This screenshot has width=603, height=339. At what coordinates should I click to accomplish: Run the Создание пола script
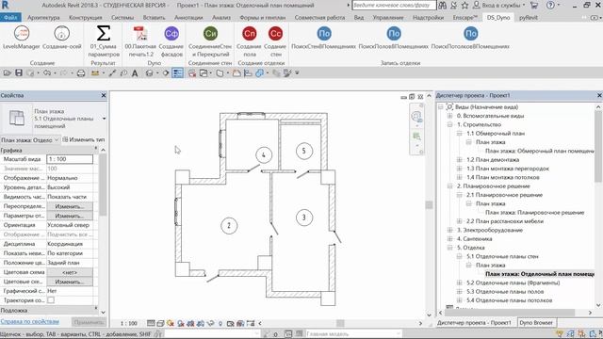[x=249, y=40]
